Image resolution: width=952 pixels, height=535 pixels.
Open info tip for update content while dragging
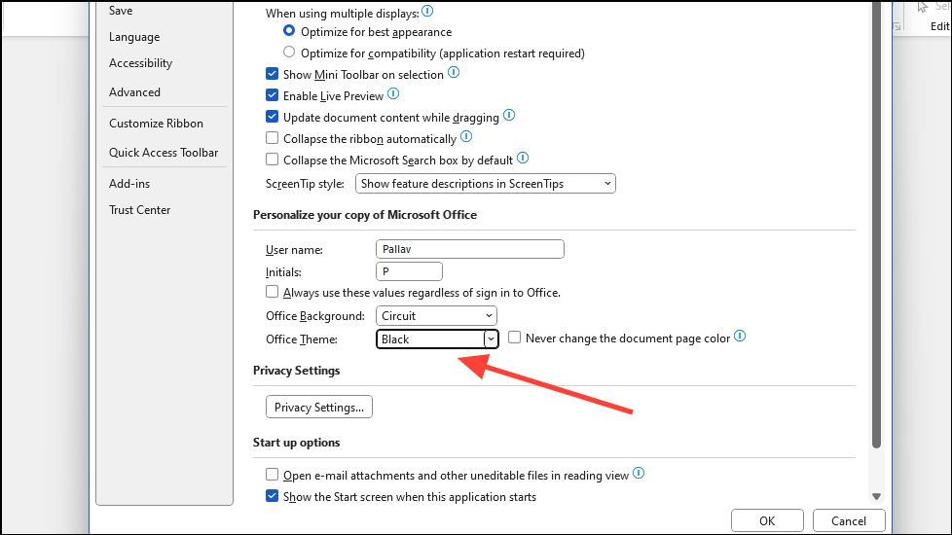509,115
